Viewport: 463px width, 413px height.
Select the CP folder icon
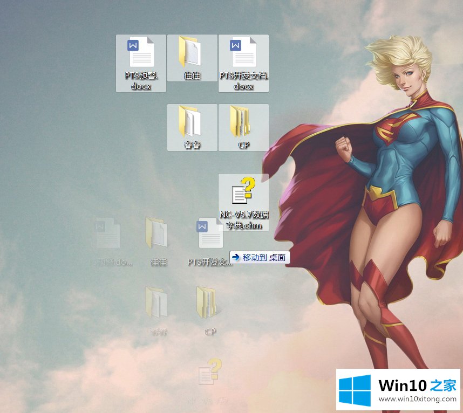click(x=241, y=121)
